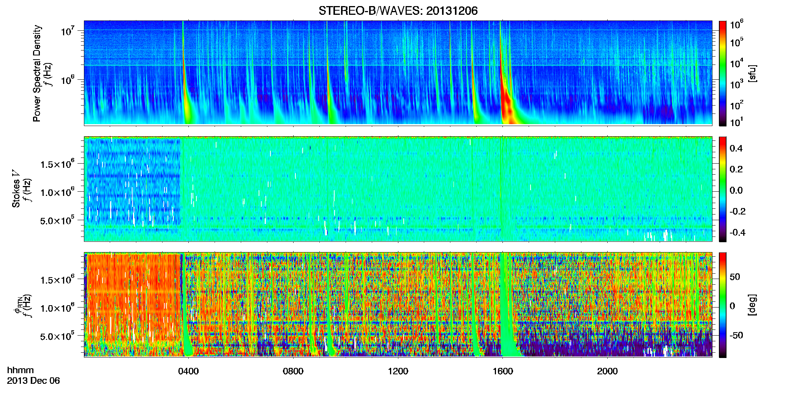Click the [sfu] colorbar unit label
The image size is (796, 410).
coord(752,74)
